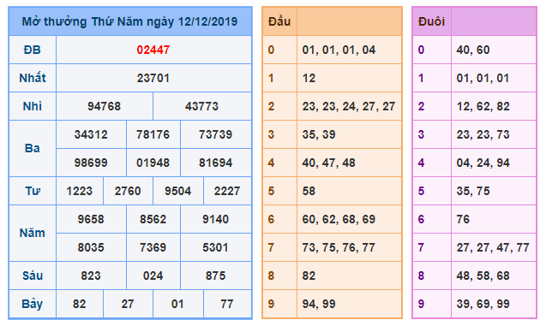Select fourth prize number 9504

(x=178, y=191)
